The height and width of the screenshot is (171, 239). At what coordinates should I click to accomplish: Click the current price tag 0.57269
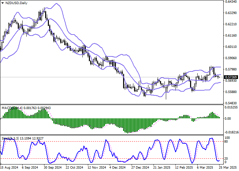229,77
